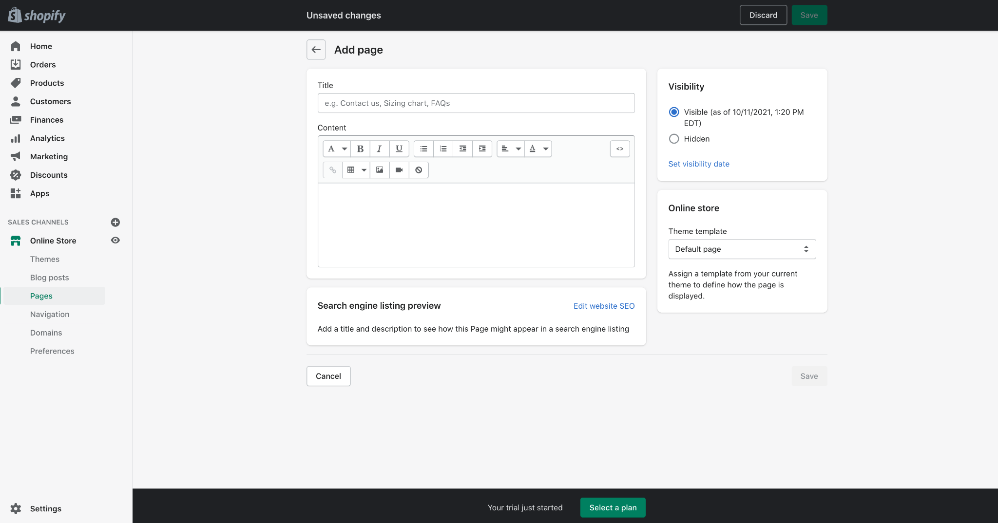The image size is (998, 523).
Task: Click the SALES CHANNELS heading text
Action: [x=38, y=222]
